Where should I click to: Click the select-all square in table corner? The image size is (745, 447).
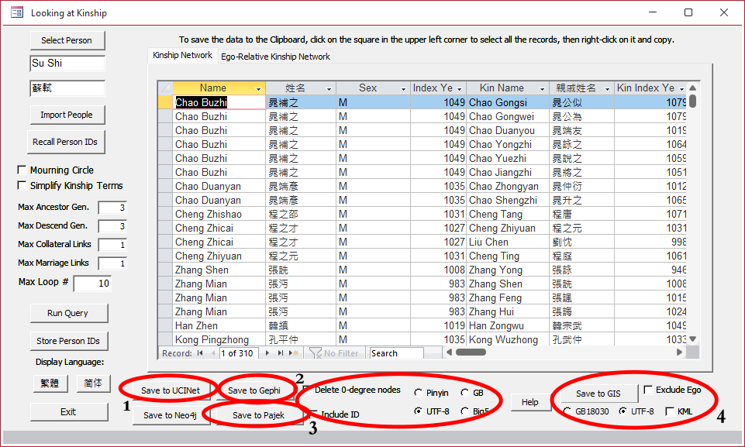[x=165, y=88]
